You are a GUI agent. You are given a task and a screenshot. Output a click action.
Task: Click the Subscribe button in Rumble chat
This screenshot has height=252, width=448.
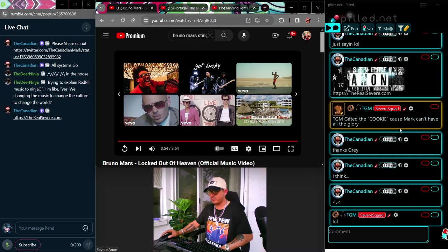[x=28, y=245]
